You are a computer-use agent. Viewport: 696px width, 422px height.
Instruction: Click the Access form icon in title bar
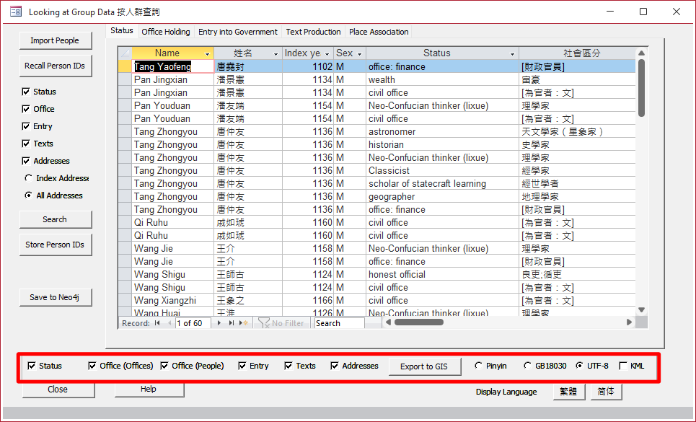click(x=15, y=12)
